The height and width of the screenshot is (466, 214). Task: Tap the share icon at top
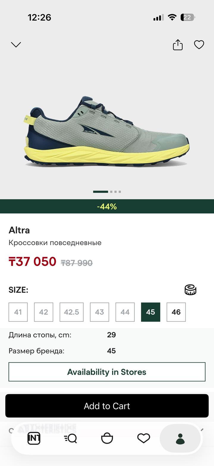pyautogui.click(x=178, y=45)
